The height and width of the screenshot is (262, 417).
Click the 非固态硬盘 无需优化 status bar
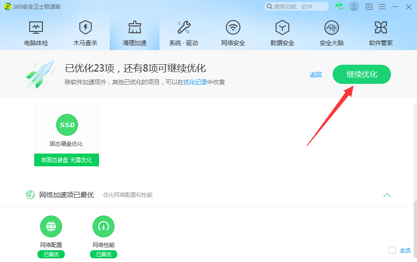[x=67, y=160]
